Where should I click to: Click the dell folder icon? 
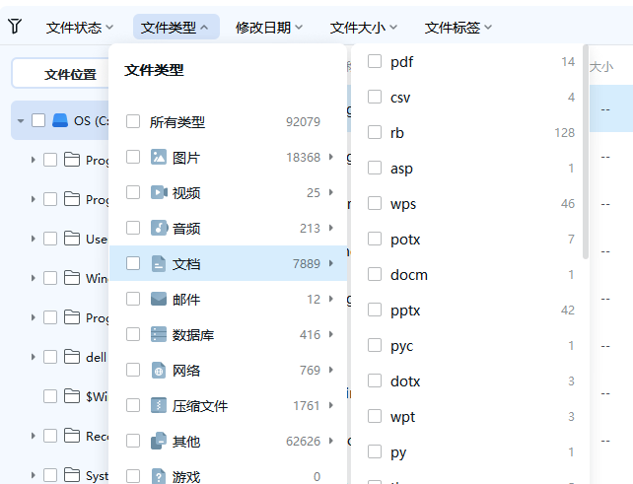[72, 357]
